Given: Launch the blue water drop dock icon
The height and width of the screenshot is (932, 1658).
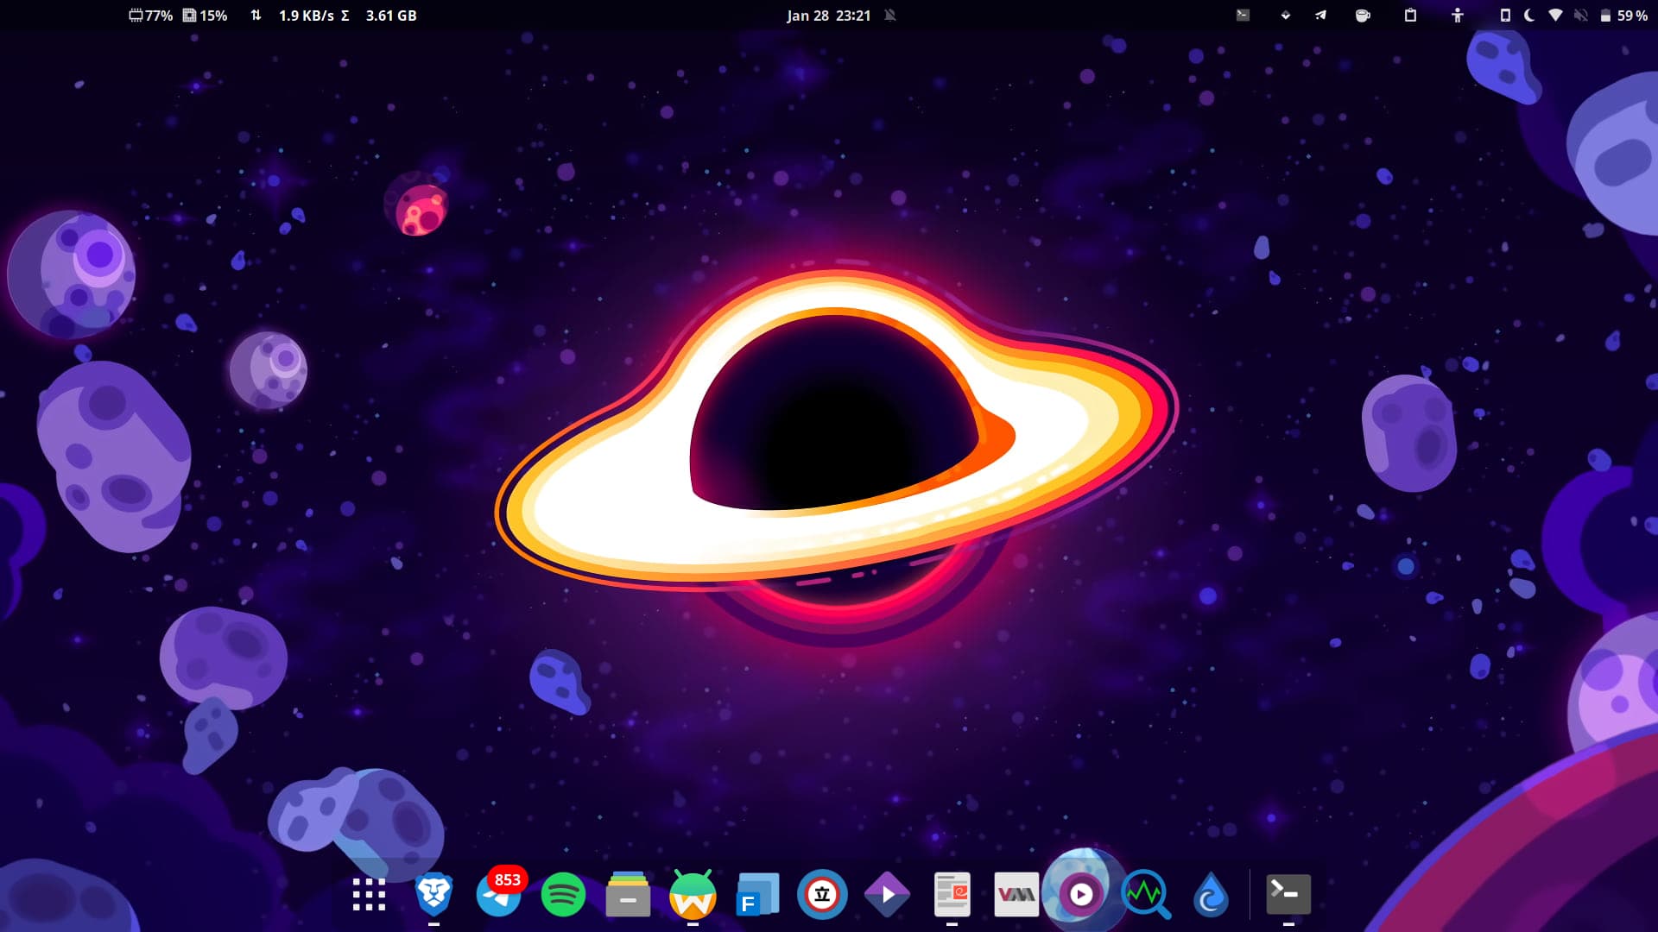Looking at the screenshot, I should click(x=1211, y=895).
